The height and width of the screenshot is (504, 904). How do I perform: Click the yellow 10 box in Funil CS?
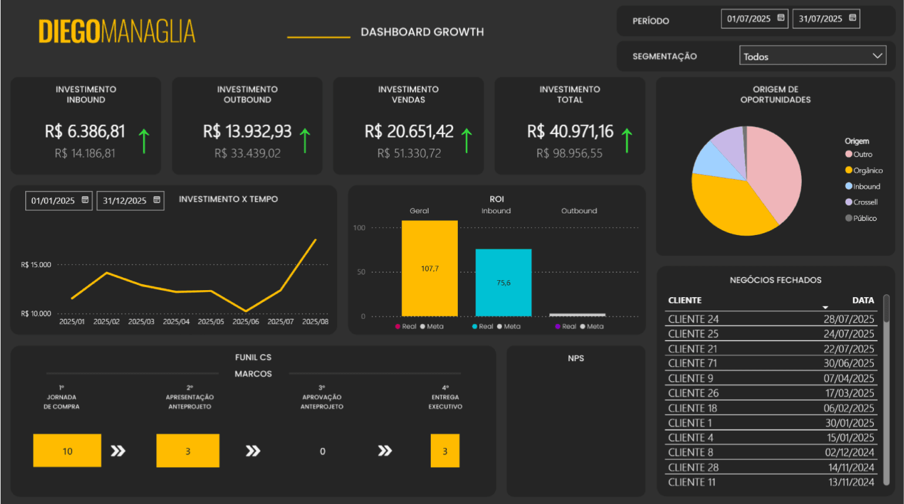coord(67,451)
